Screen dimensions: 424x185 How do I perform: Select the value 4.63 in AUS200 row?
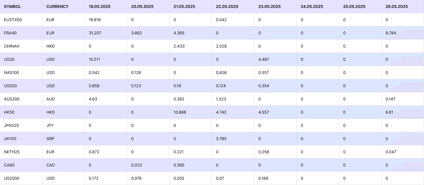(x=93, y=99)
